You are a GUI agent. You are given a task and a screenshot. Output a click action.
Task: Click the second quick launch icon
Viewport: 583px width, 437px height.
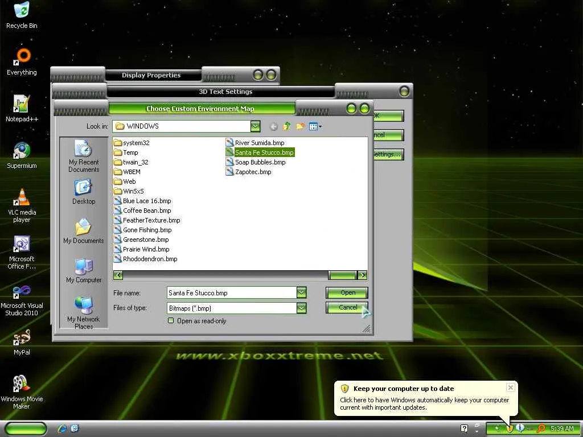[x=75, y=428]
